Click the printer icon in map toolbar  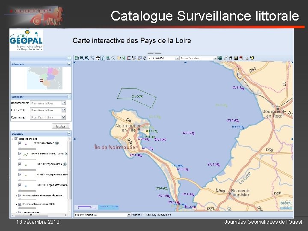[247, 58]
